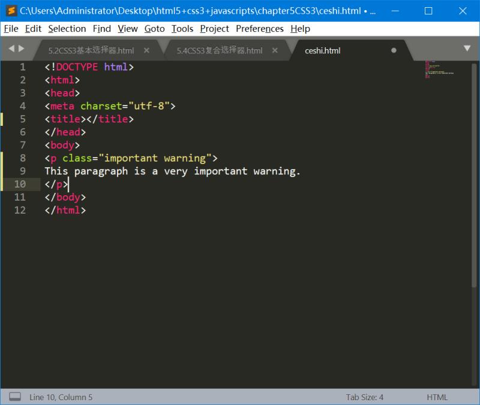480x405 pixels.
Task: Close the 5.2CSS3基本选择器.html tab
Action: pyautogui.click(x=146, y=50)
